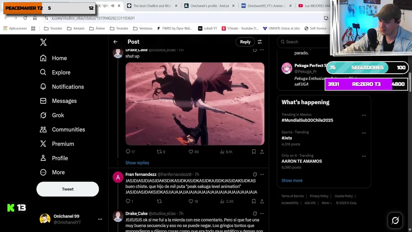Open AARON TE AMAMOS trending topic
The height and width of the screenshot is (232, 412).
point(302,161)
